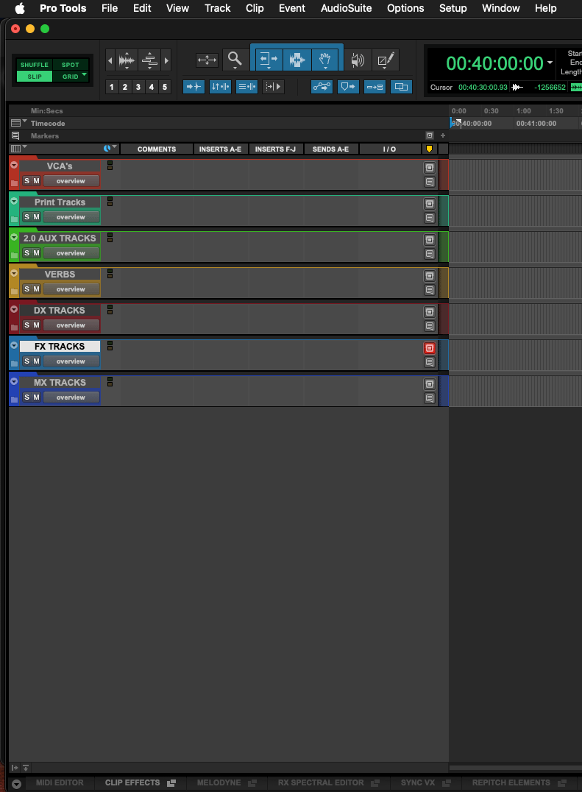582x792 pixels.
Task: Open the AudioSuite menu
Action: 347,8
